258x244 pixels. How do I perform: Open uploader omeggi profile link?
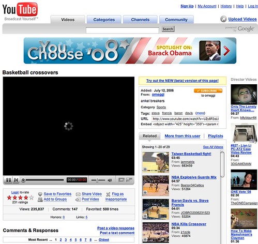(158, 95)
